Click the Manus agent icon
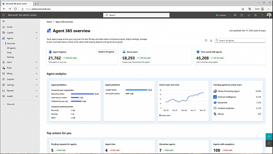Screen dimensions: 273x154 [x=215, y=114]
